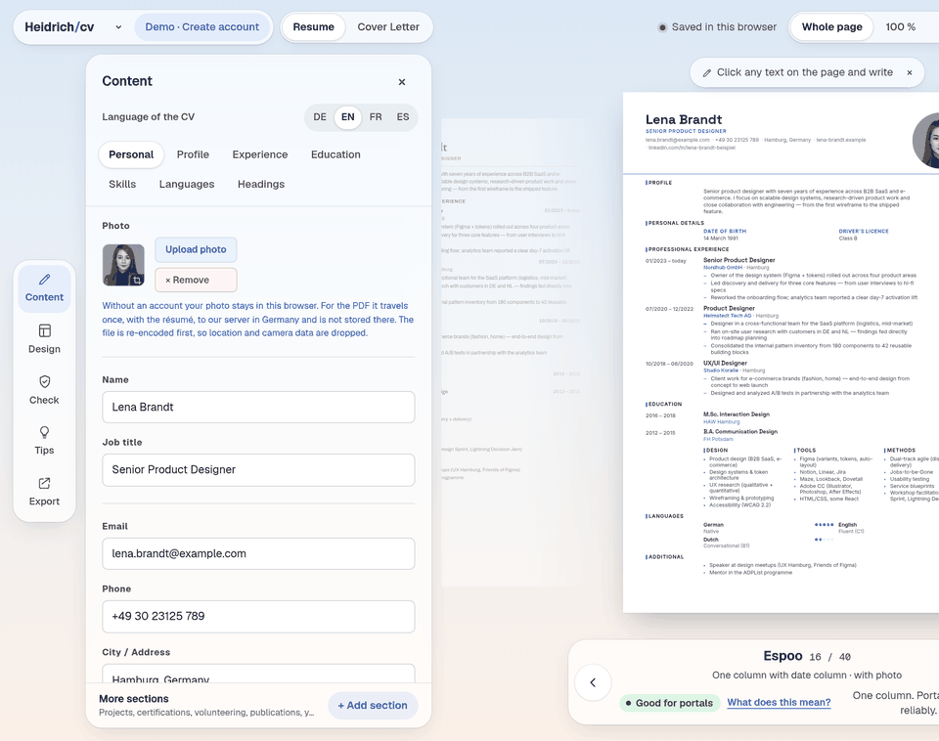This screenshot has width=939, height=741.
Task: Go to previous template with back arrow
Action: point(593,682)
